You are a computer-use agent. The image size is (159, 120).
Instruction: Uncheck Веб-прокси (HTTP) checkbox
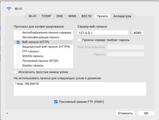coord(18,42)
